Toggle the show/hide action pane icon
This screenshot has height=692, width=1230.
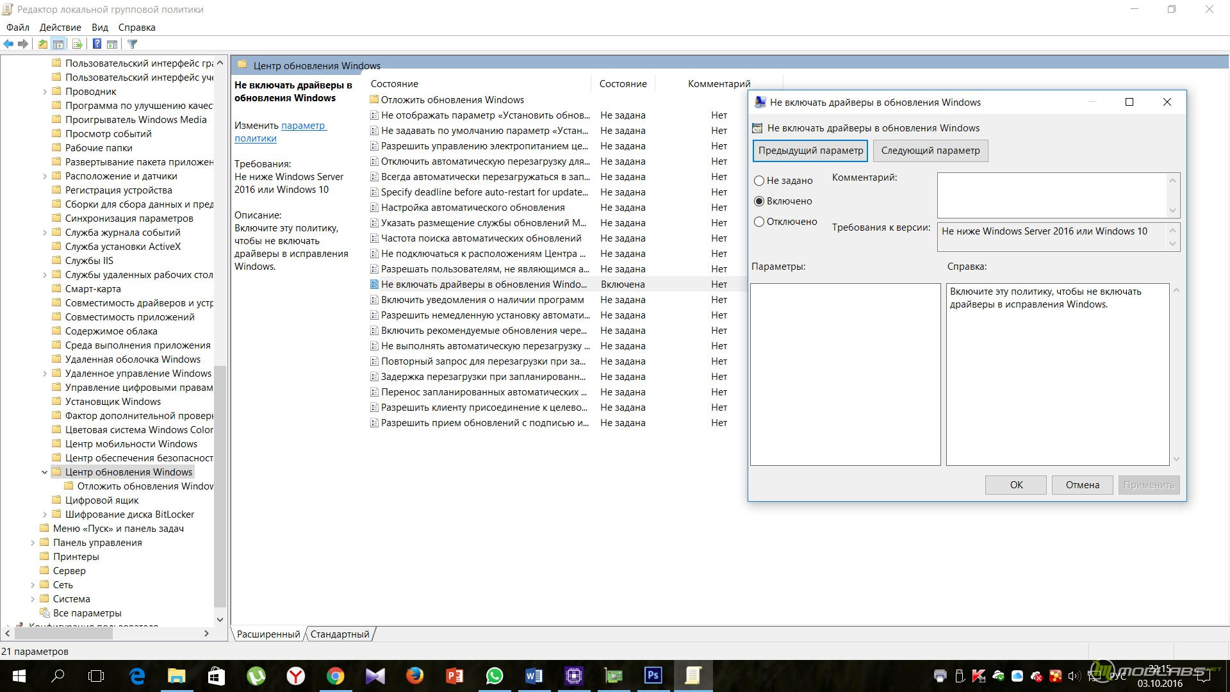[x=112, y=44]
